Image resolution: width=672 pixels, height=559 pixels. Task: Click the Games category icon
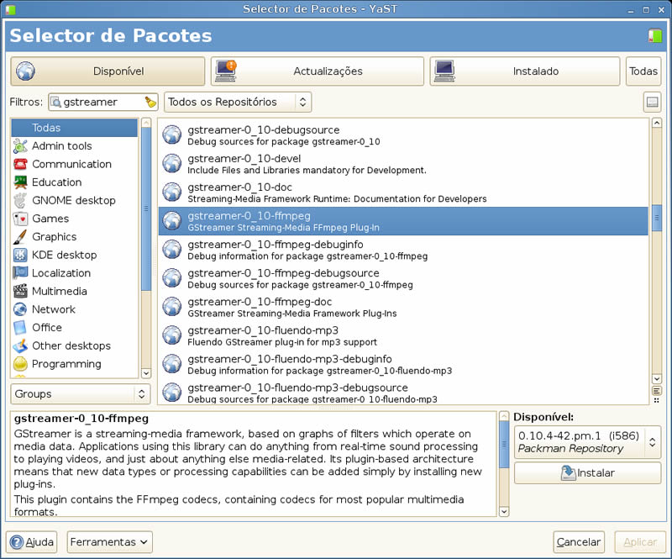click(x=19, y=219)
